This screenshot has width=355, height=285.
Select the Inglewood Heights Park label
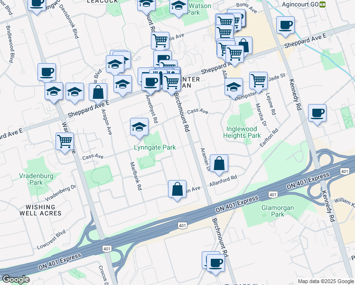(242, 133)
